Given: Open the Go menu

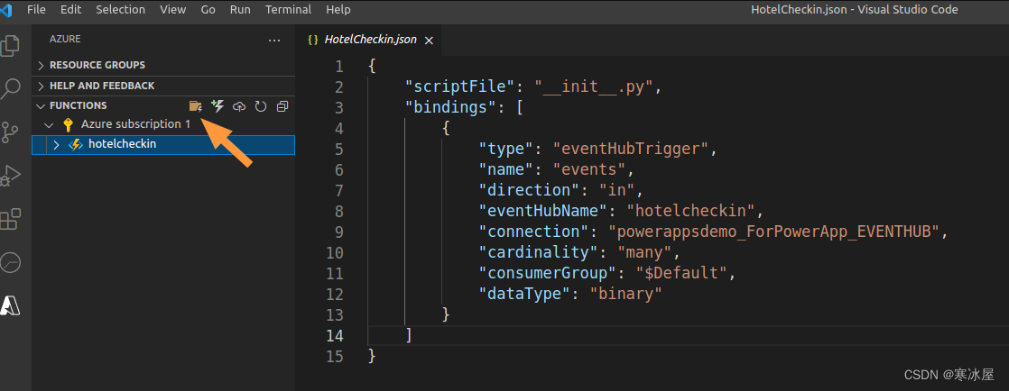Looking at the screenshot, I should (x=208, y=10).
